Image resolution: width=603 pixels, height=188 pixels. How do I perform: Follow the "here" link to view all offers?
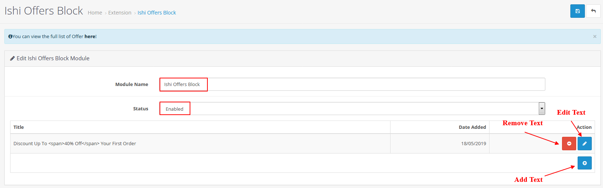[90, 36]
